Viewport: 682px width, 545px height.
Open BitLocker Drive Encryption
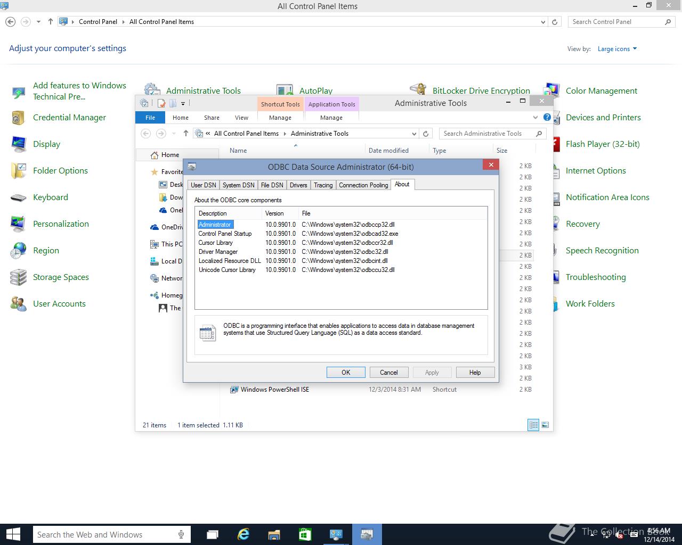(x=481, y=90)
